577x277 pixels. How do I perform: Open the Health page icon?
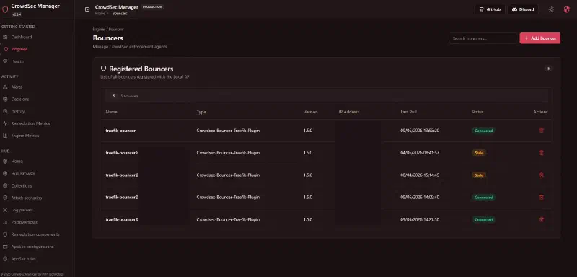5,61
